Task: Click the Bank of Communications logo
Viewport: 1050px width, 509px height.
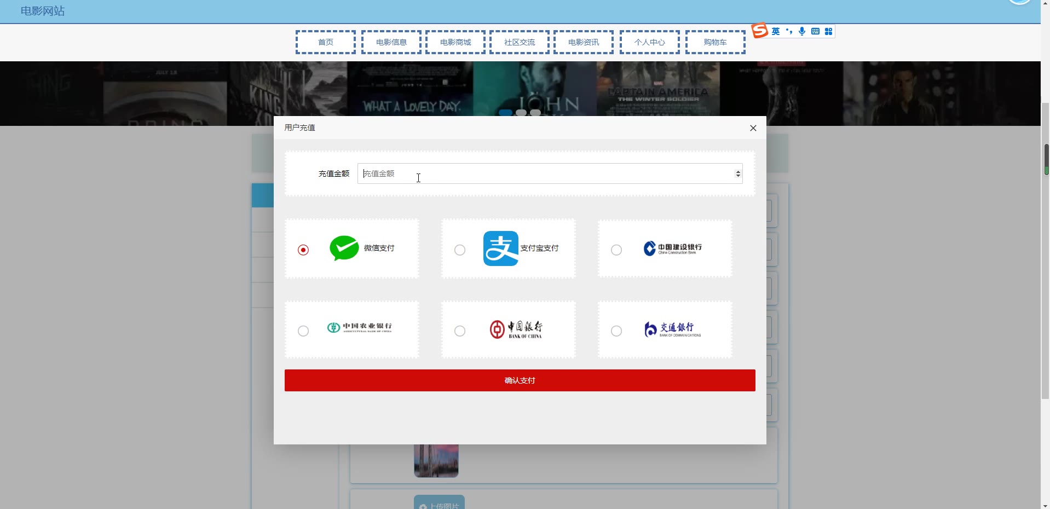Action: pyautogui.click(x=673, y=329)
